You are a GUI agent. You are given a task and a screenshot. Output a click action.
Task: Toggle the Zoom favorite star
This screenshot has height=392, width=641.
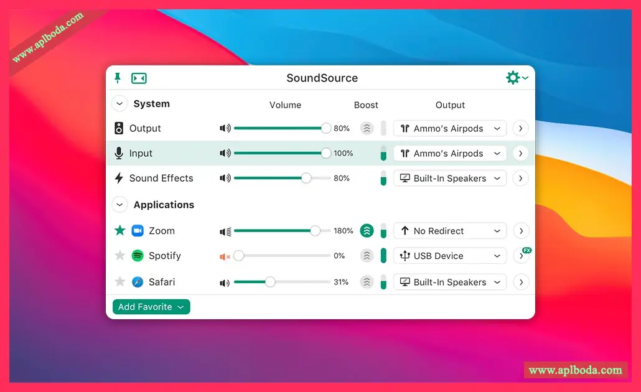click(119, 231)
